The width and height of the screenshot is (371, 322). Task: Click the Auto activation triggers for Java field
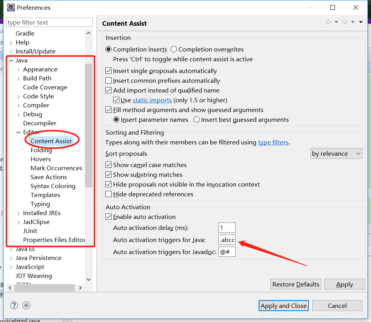click(227, 240)
